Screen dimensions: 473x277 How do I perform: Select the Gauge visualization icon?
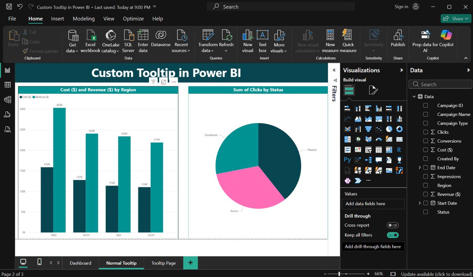point(378,139)
